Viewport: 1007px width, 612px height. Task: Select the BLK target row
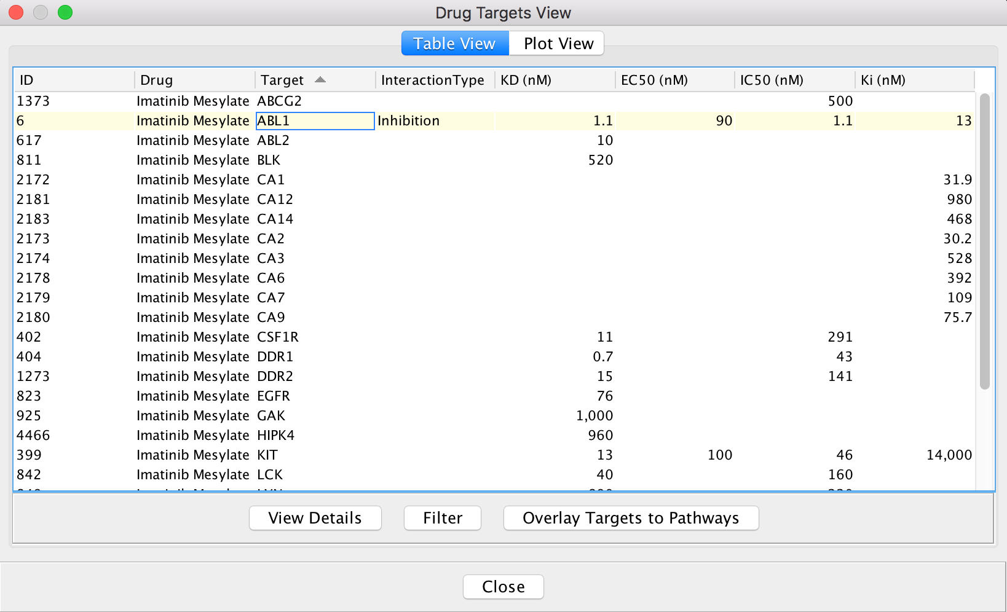(495, 160)
